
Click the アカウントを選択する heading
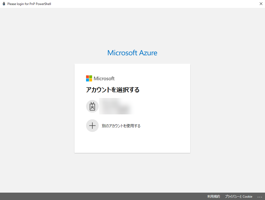click(113, 90)
